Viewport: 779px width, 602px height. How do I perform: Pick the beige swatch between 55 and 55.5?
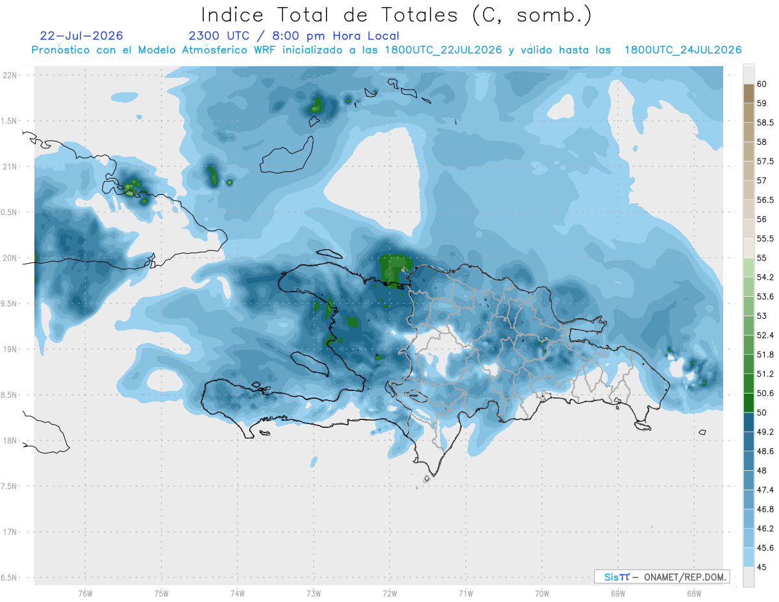pos(748,248)
